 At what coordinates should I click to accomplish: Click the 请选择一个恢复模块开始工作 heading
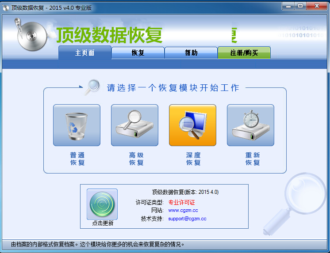[173, 88]
